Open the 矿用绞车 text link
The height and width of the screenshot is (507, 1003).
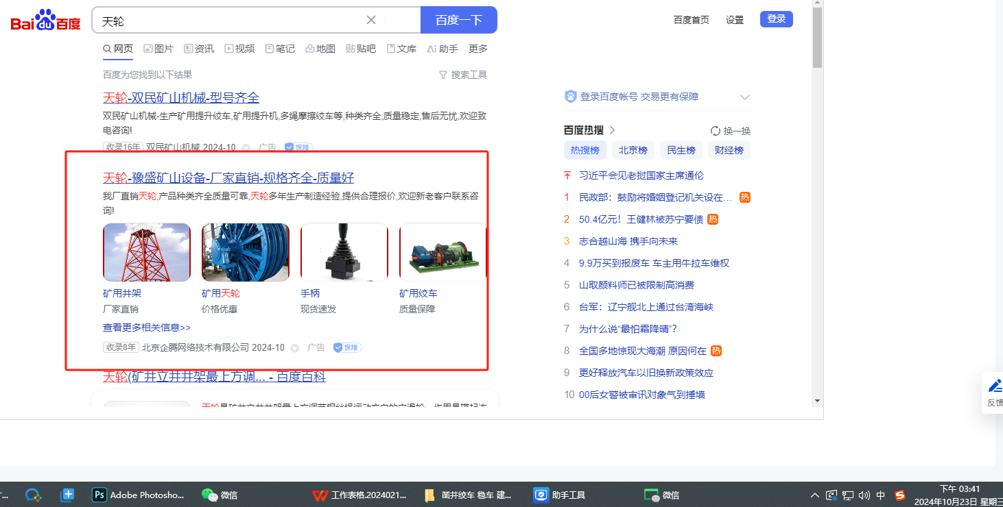[x=418, y=293]
